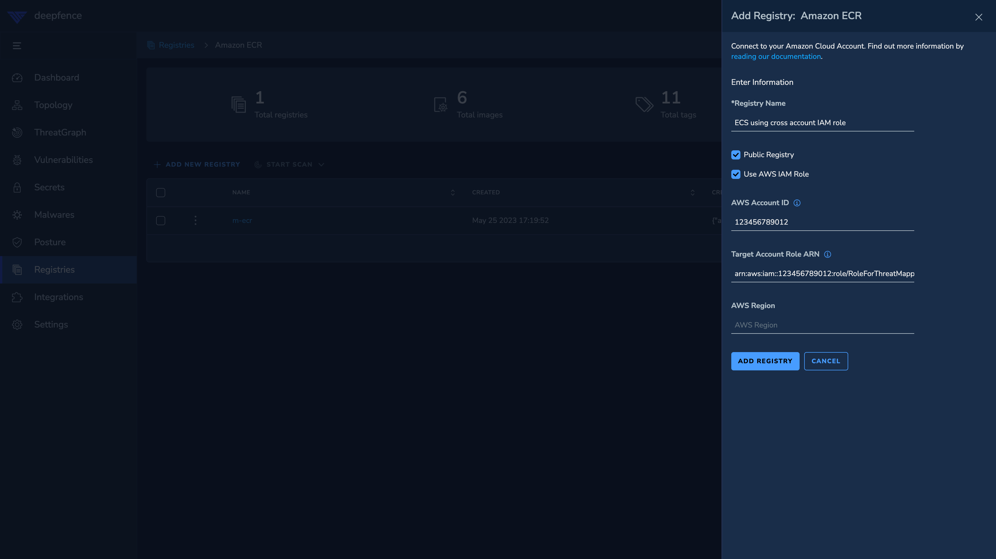Click the Start Scan icon
Screen dimensions: 996x559
(258, 165)
